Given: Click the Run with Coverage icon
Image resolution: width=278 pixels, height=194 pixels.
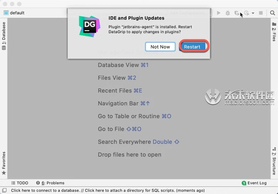Looking at the screenshot, I should point(237,13).
